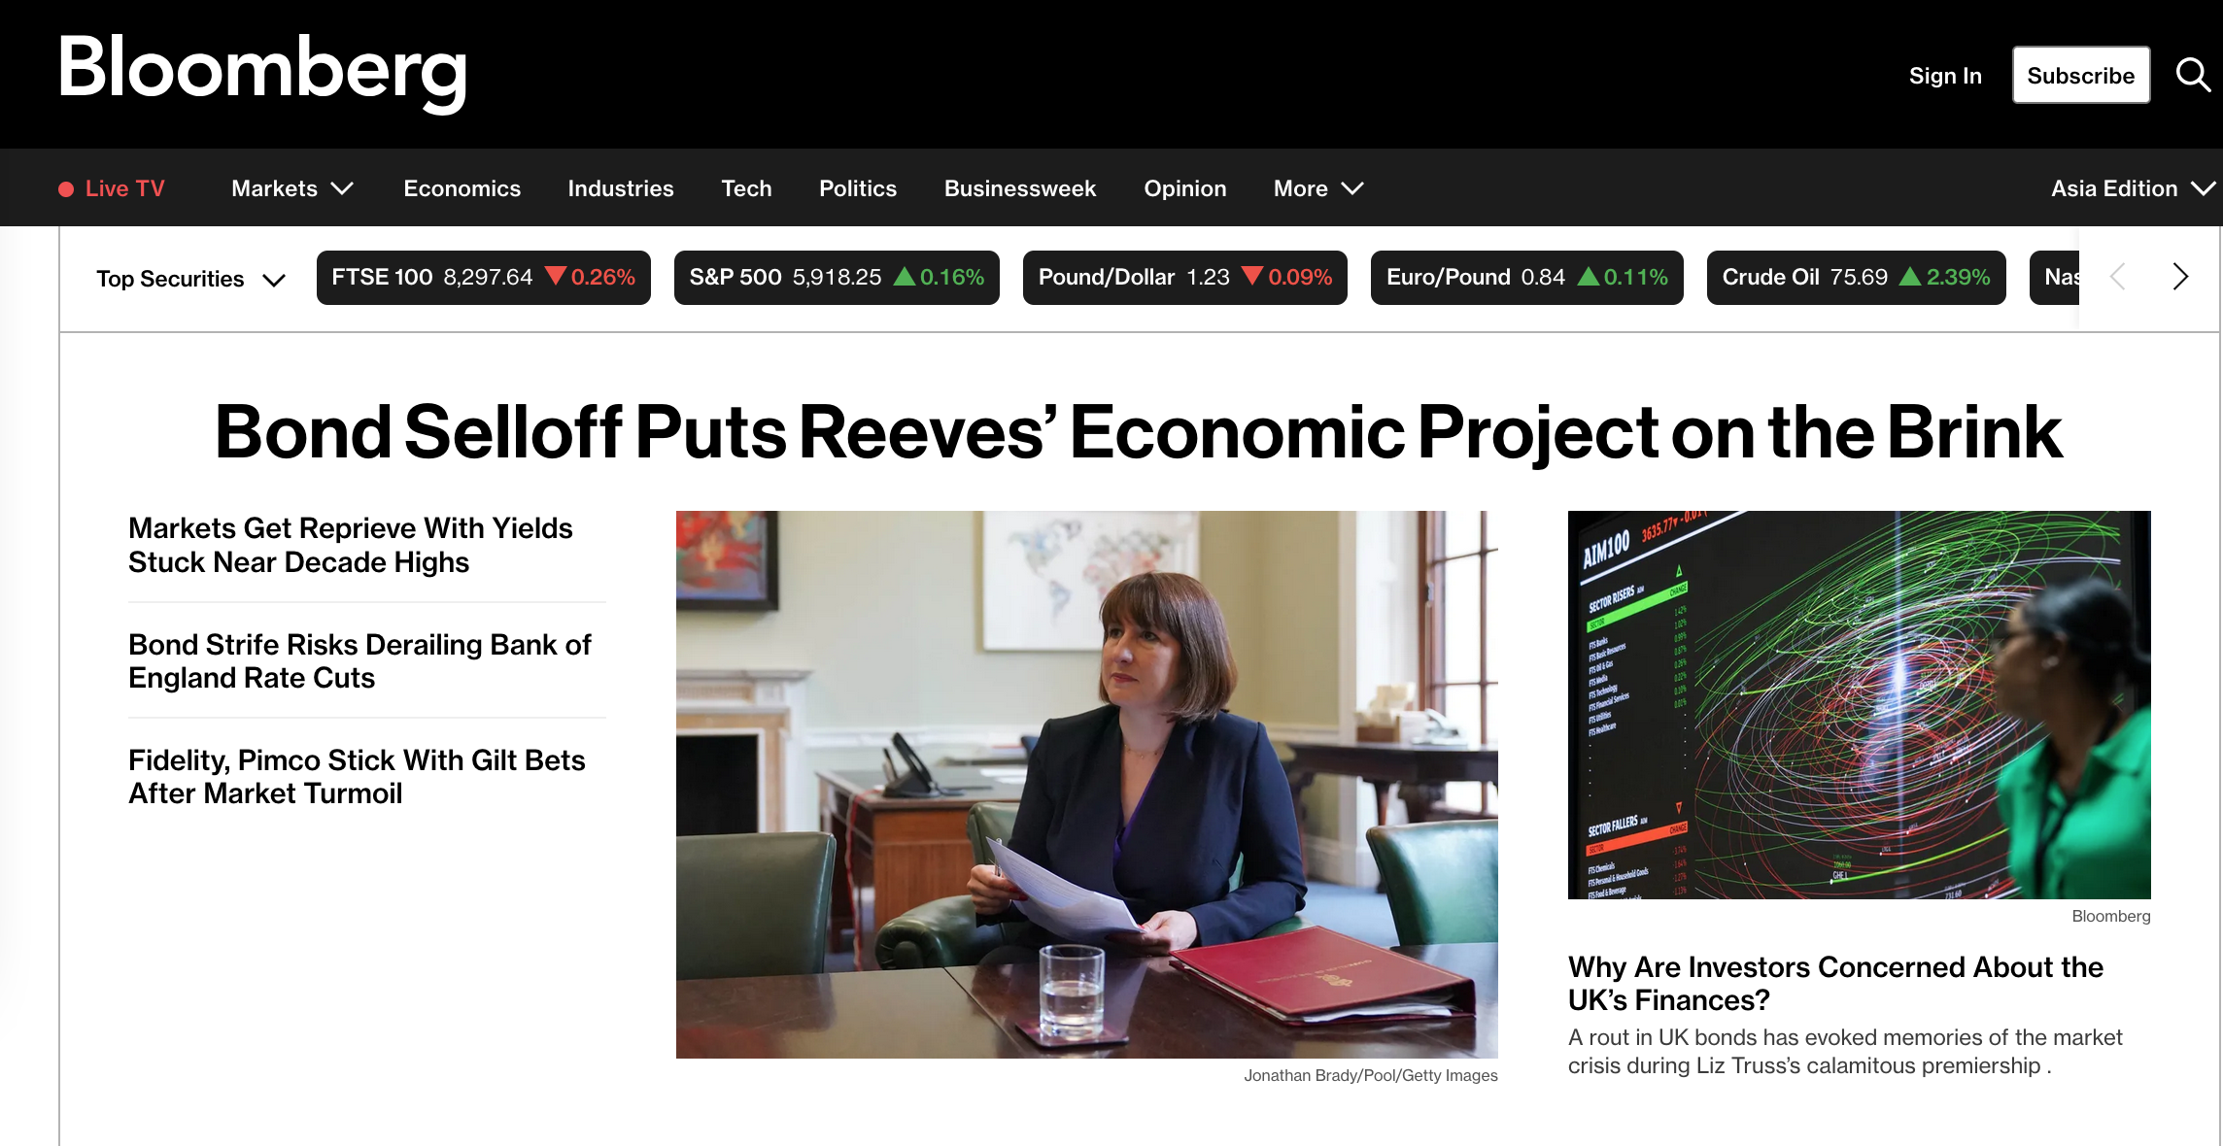2223x1146 pixels.
Task: Open Businessweek in nav bar
Action: [x=1020, y=188]
